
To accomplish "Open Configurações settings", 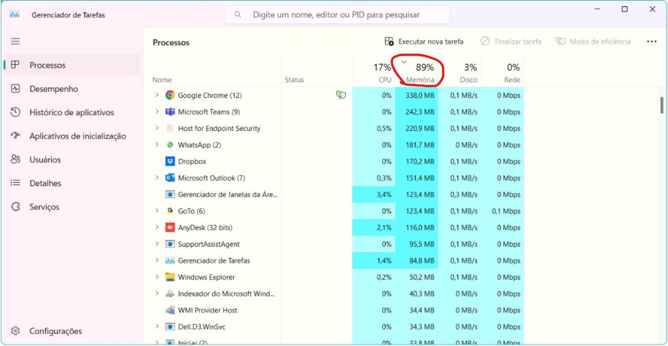I will (x=72, y=331).
